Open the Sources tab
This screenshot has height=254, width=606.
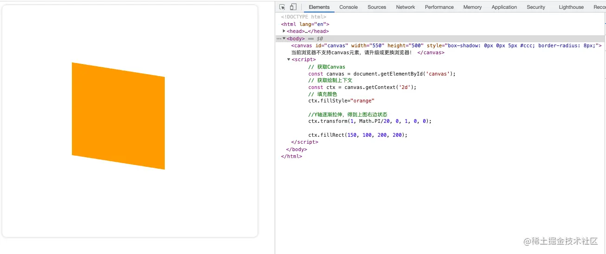pos(377,7)
